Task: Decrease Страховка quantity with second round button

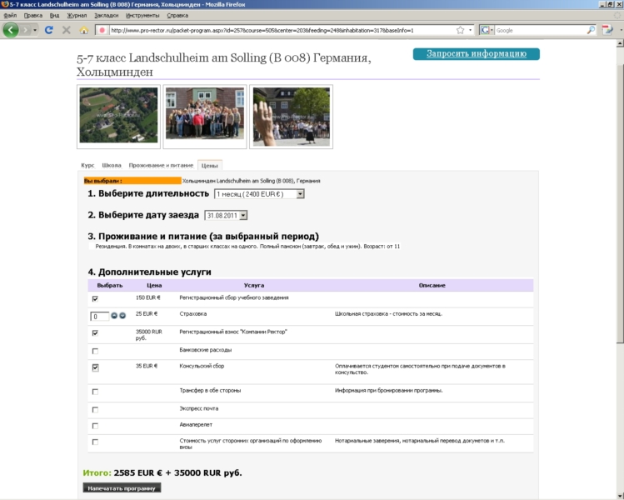Action: click(122, 315)
